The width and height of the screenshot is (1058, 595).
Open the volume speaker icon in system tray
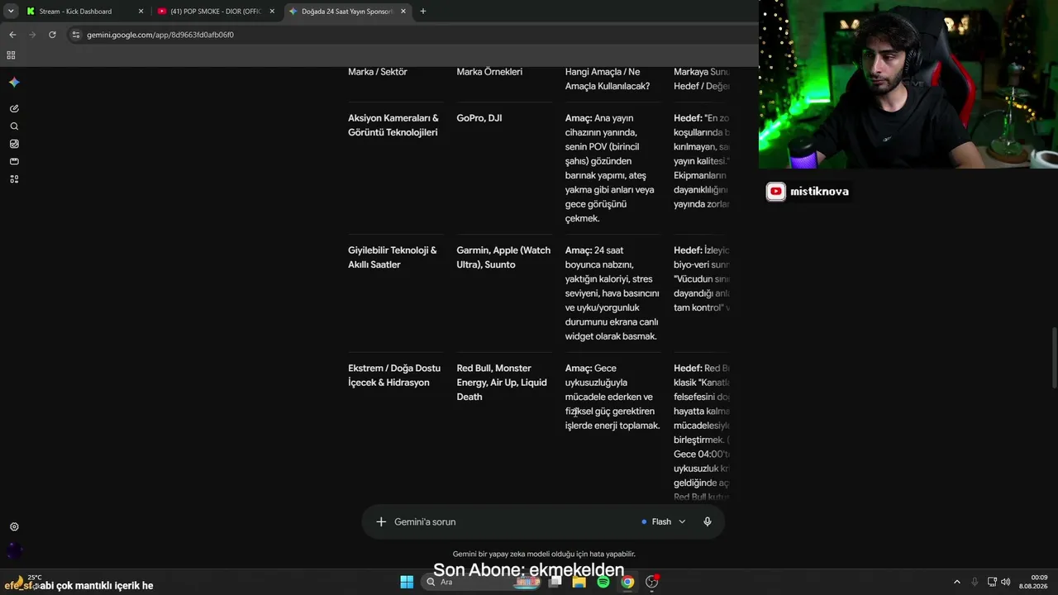coord(1006,582)
